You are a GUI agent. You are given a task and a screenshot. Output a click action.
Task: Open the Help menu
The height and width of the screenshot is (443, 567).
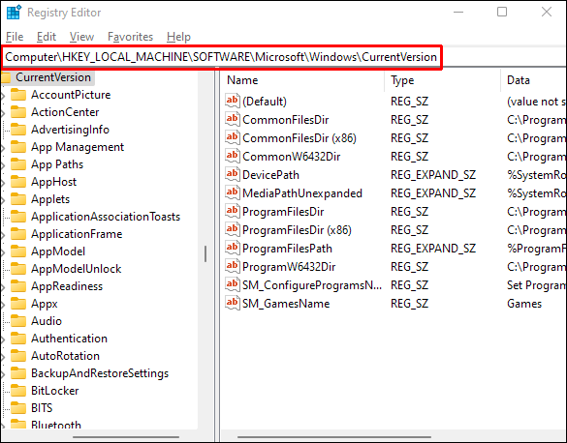[178, 37]
